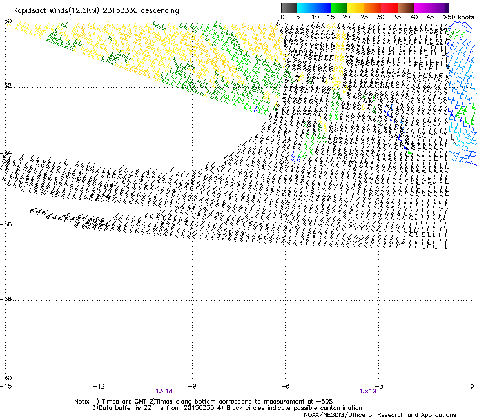Click the note line 'Times are GMT'

[124, 402]
